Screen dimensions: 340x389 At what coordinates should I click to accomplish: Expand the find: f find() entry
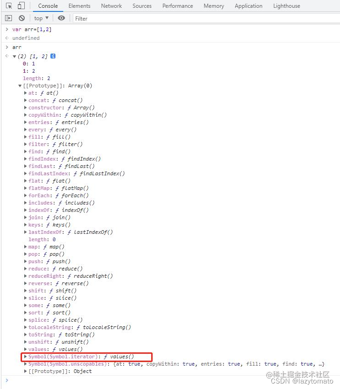25,151
